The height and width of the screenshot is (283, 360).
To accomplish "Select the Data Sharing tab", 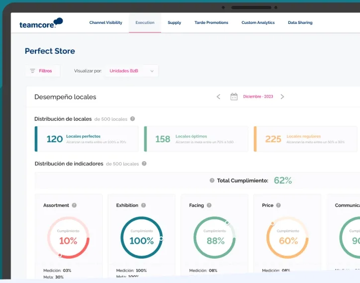I will coord(300,23).
